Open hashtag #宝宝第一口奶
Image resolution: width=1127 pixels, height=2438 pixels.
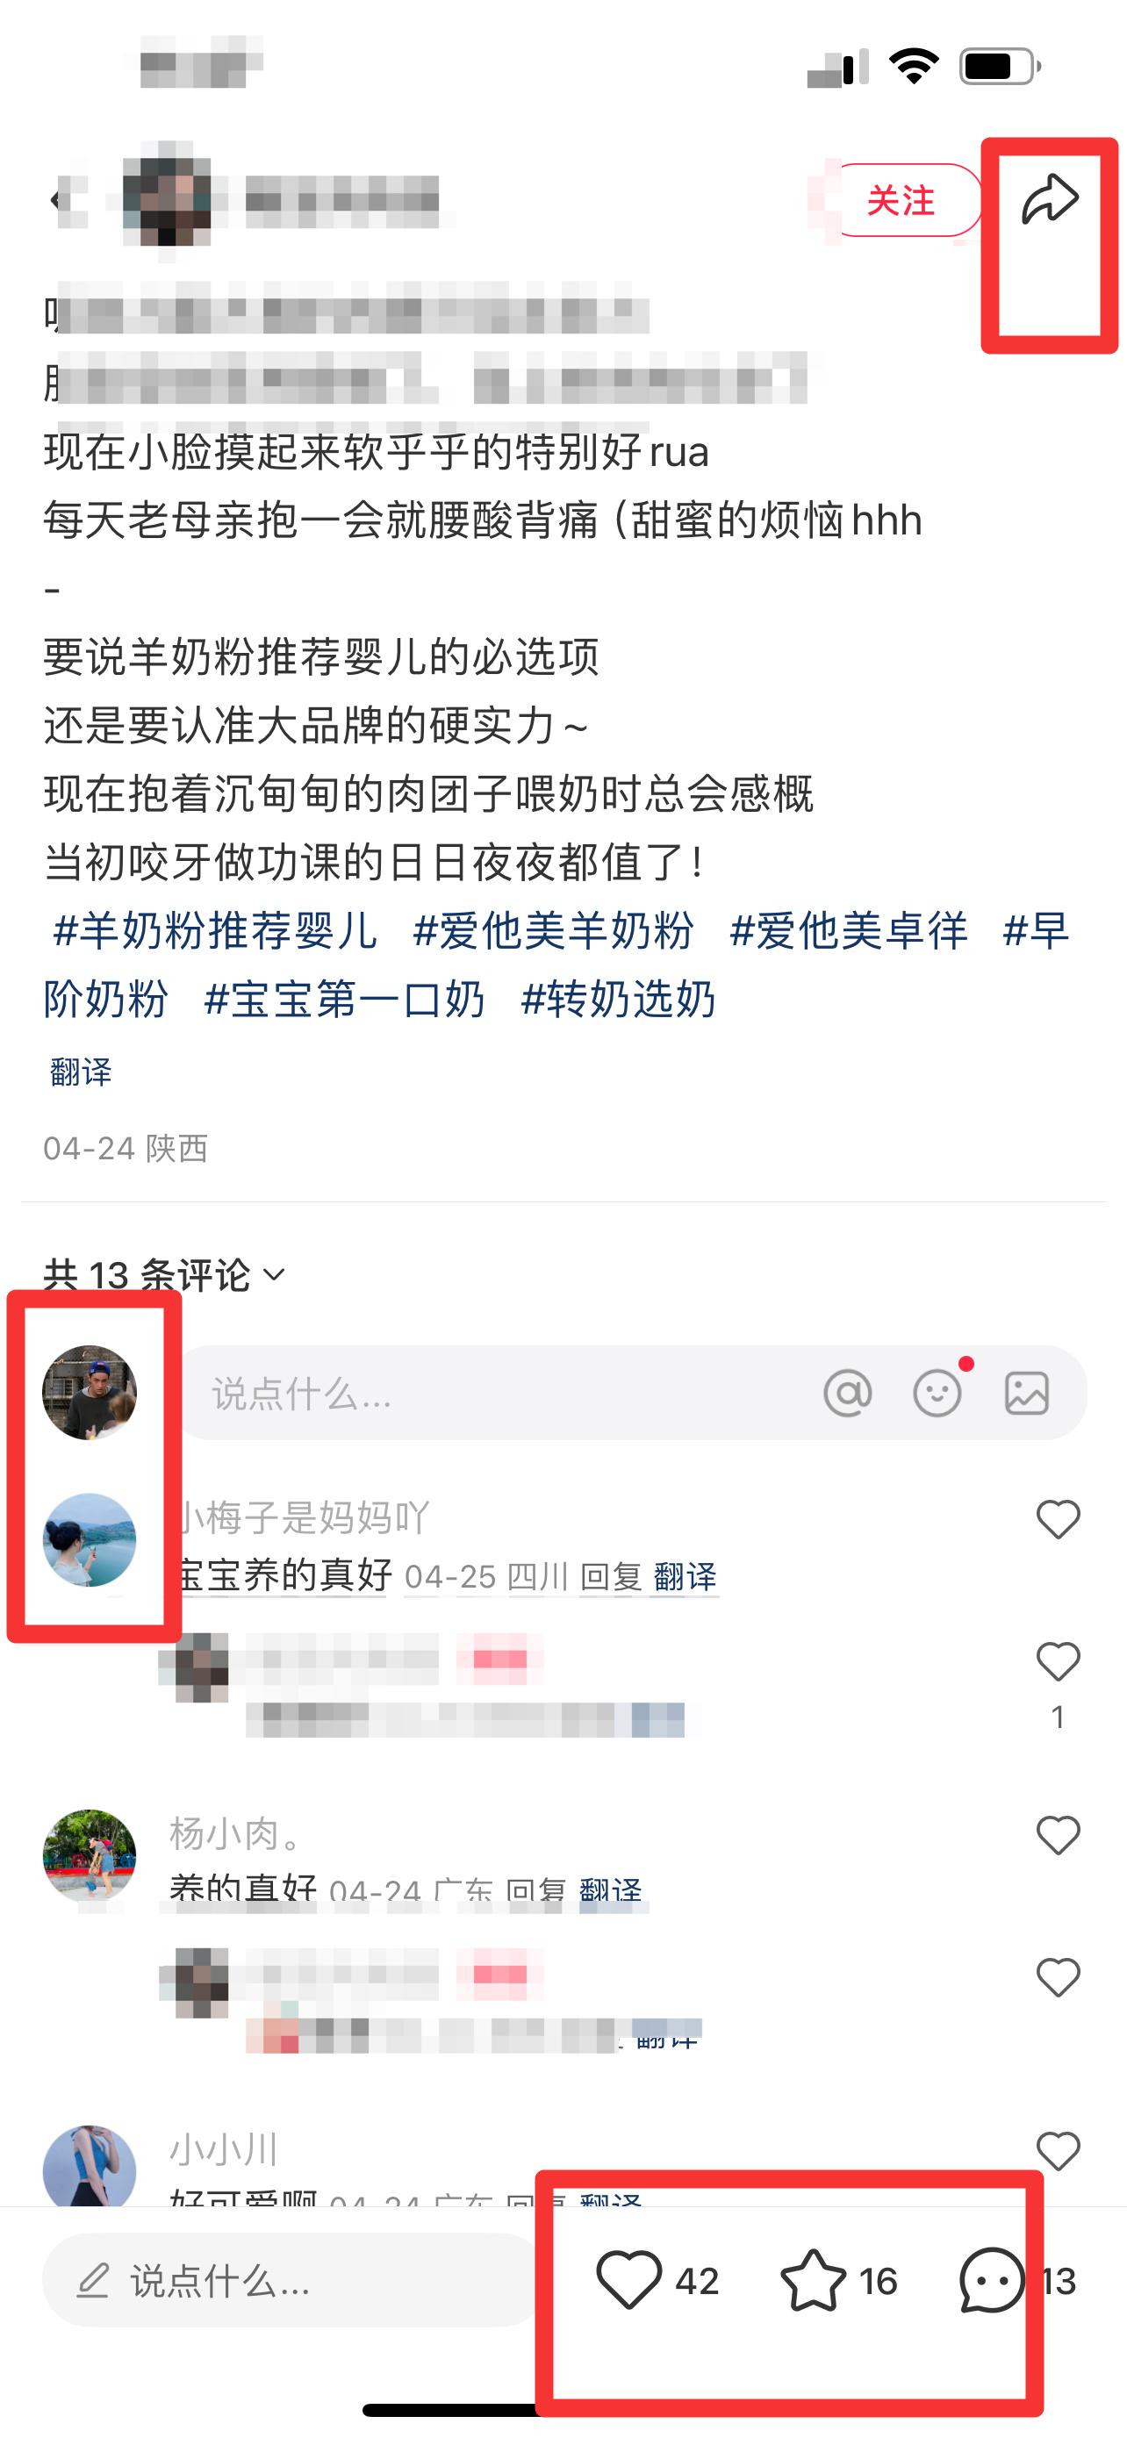click(344, 999)
